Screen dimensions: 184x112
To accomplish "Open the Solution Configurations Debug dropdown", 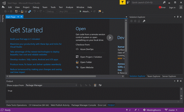I will [x=52, y=11].
